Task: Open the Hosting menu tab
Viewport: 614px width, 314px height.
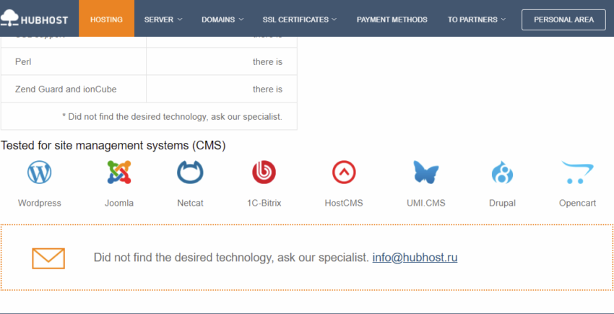Action: tap(106, 18)
